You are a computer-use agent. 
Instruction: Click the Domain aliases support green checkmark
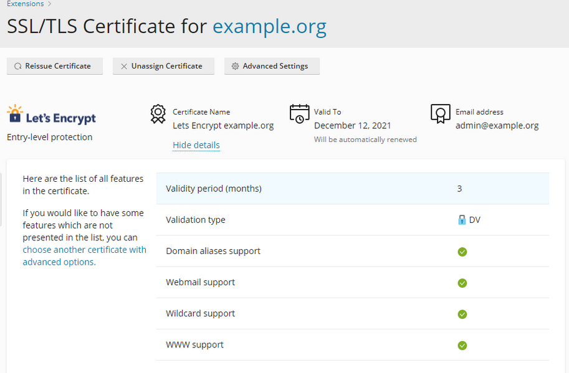click(x=462, y=252)
